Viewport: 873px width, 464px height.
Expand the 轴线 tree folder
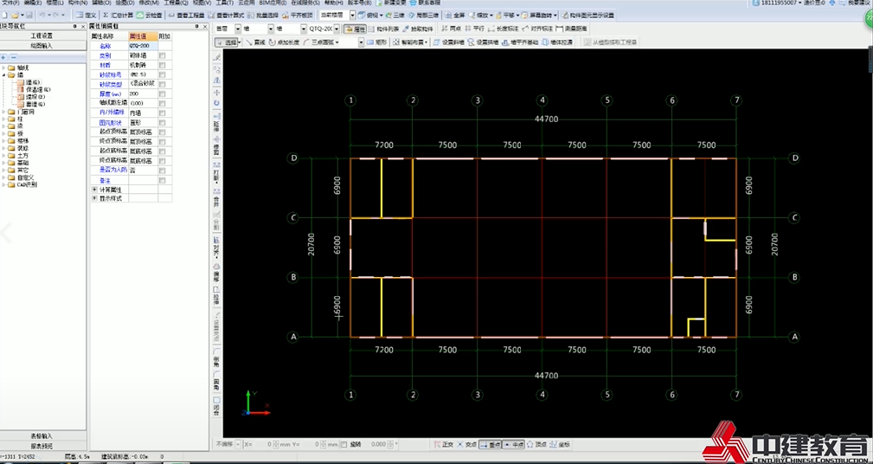click(x=4, y=68)
